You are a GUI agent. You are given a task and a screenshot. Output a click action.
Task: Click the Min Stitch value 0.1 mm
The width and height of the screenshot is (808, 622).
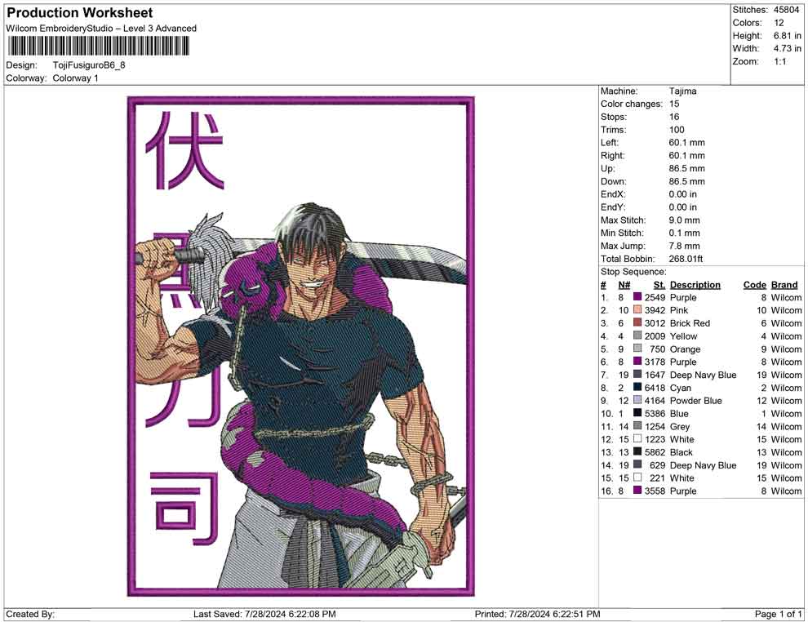click(684, 233)
